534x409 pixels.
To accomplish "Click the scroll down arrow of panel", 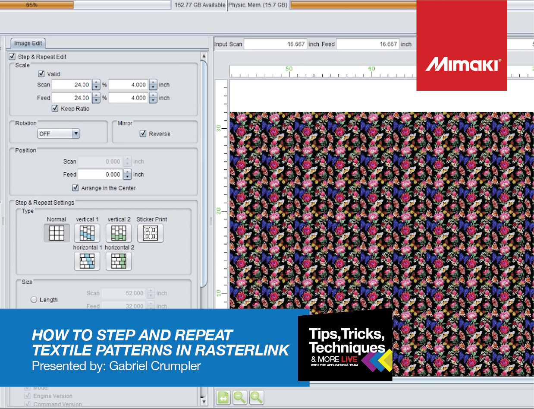I will pyautogui.click(x=204, y=402).
